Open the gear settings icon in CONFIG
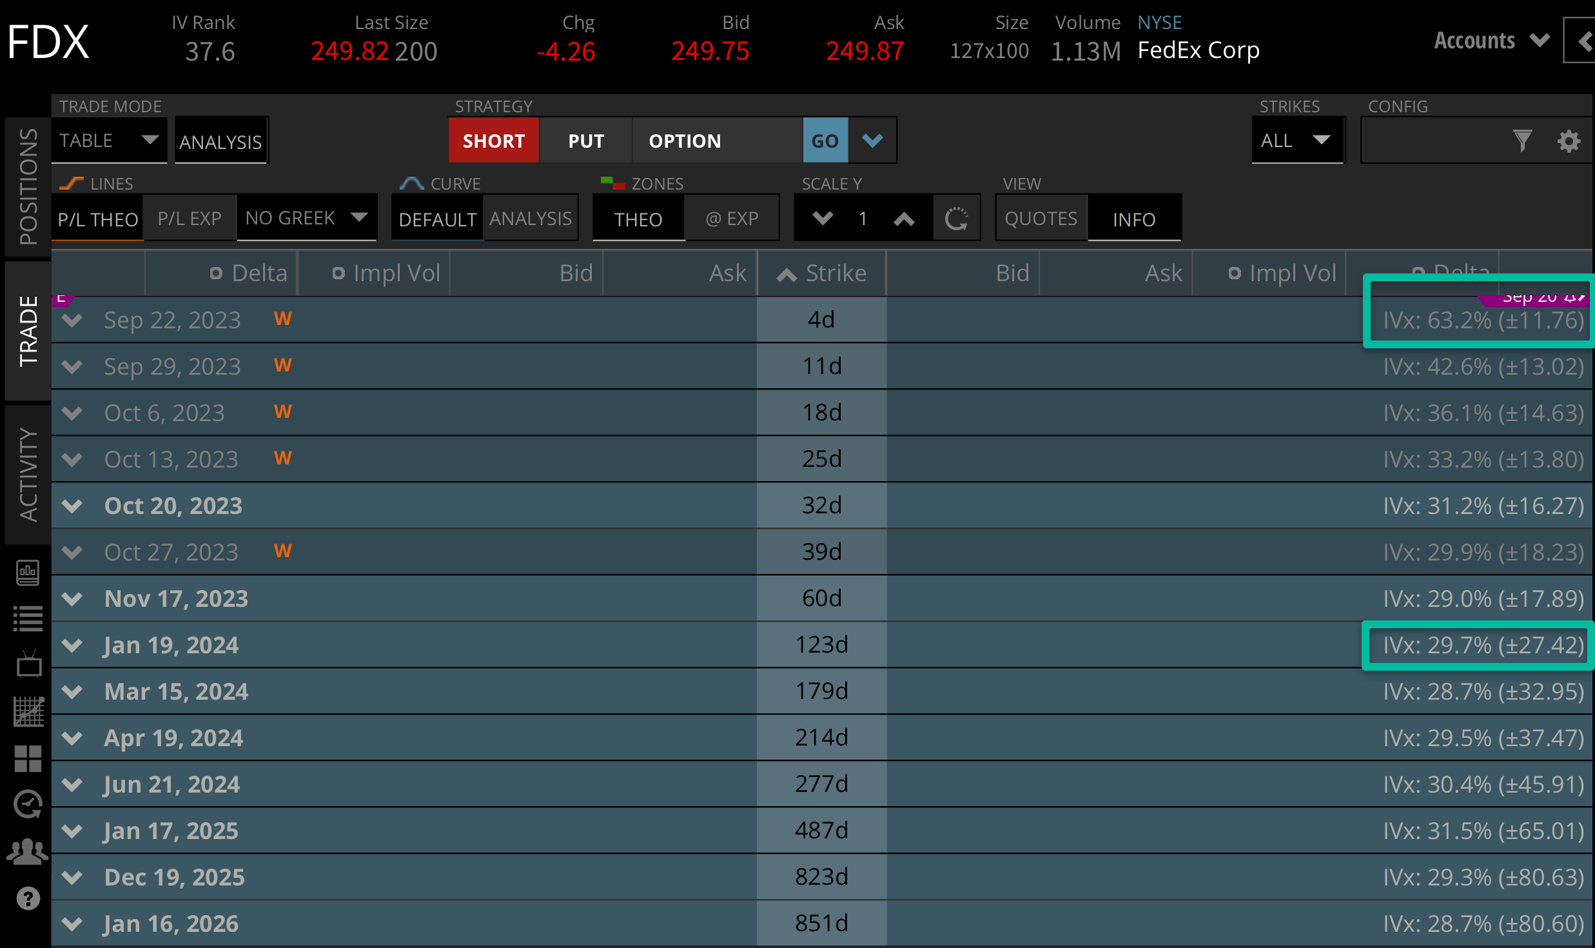The image size is (1595, 948). [1569, 141]
